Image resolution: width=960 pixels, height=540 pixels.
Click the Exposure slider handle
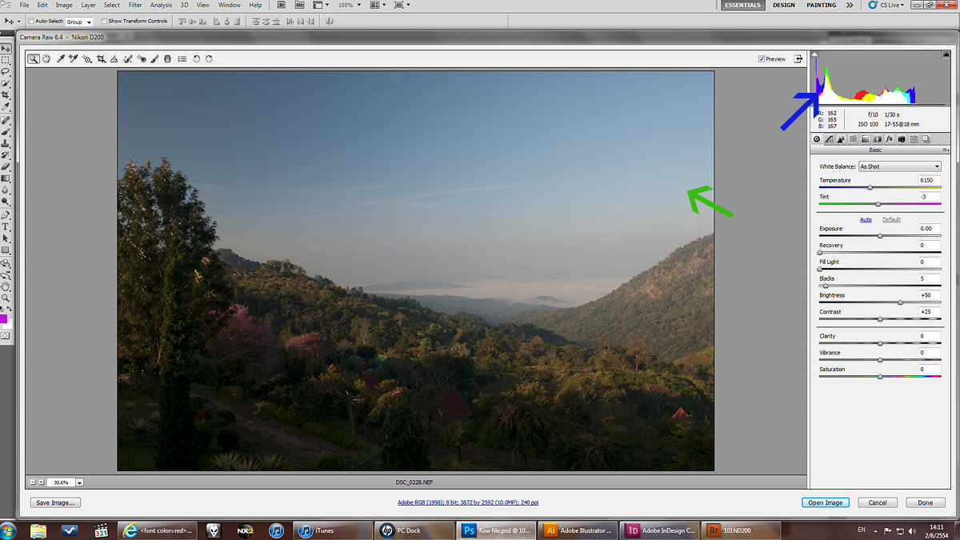point(880,236)
